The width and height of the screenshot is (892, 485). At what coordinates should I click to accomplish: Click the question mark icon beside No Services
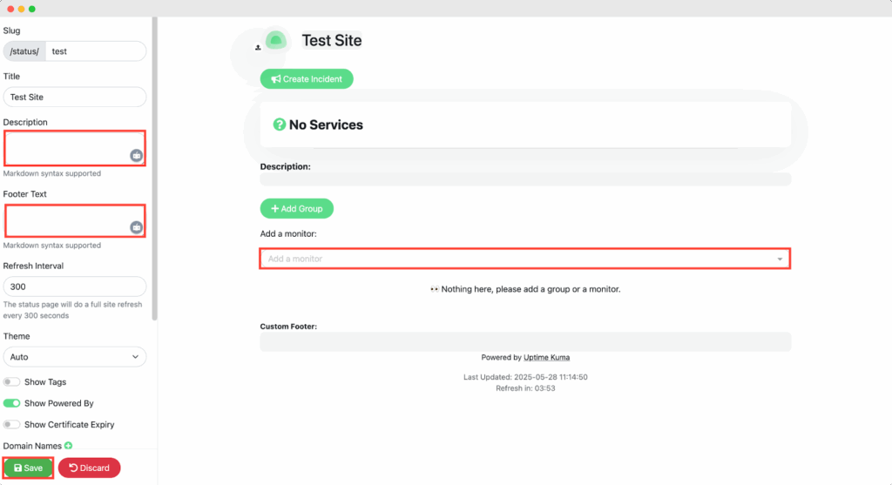[x=280, y=125]
